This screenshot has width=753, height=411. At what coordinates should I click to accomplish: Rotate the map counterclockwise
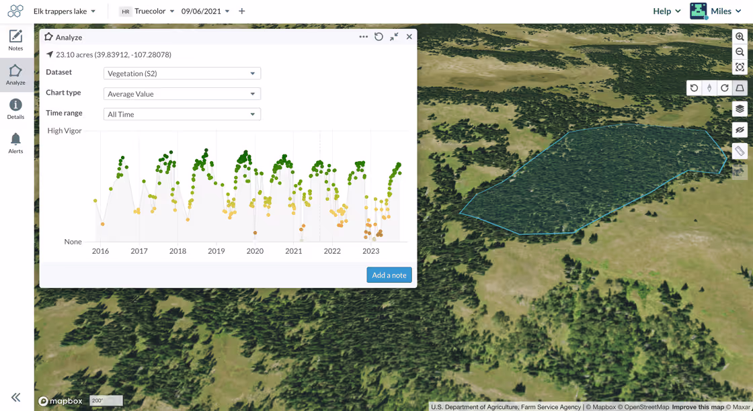pyautogui.click(x=694, y=88)
